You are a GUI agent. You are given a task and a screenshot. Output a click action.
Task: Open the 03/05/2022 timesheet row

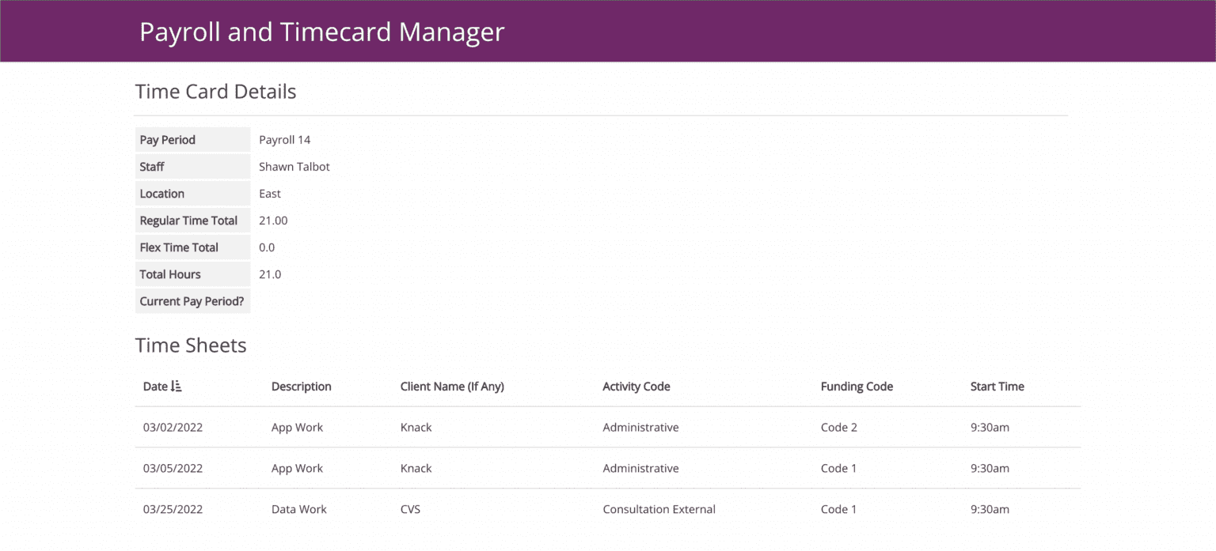coord(173,468)
